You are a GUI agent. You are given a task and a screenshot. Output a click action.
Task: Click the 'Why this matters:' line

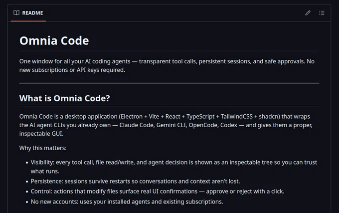click(43, 148)
